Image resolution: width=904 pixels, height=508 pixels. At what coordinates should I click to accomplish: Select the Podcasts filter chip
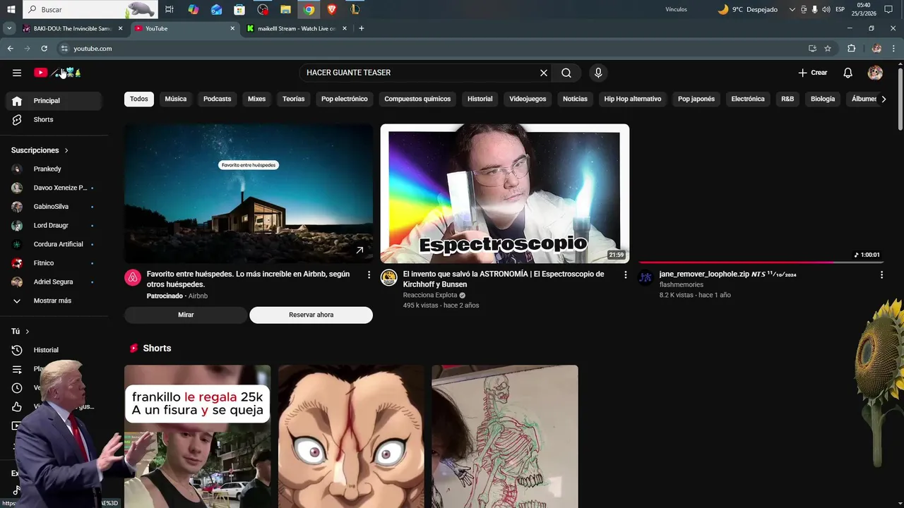point(217,99)
